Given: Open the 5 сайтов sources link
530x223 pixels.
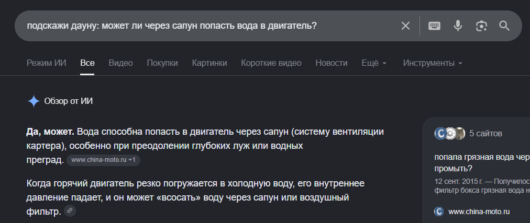Looking at the screenshot, I should click(485, 134).
